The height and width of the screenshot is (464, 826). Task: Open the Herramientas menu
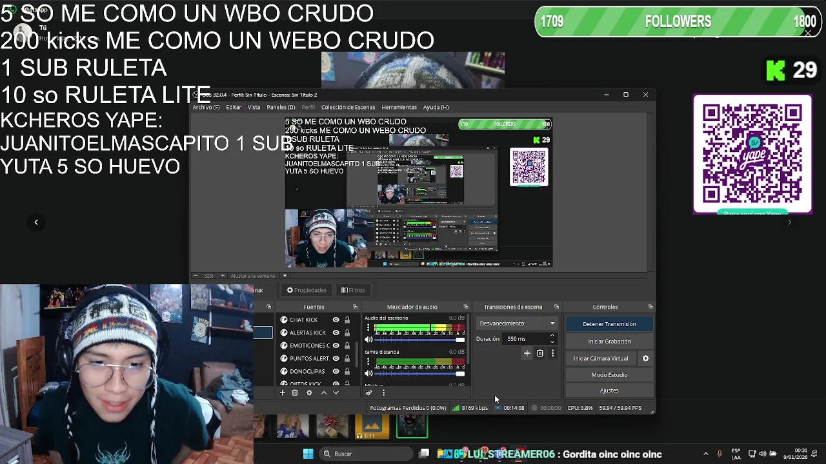[399, 107]
